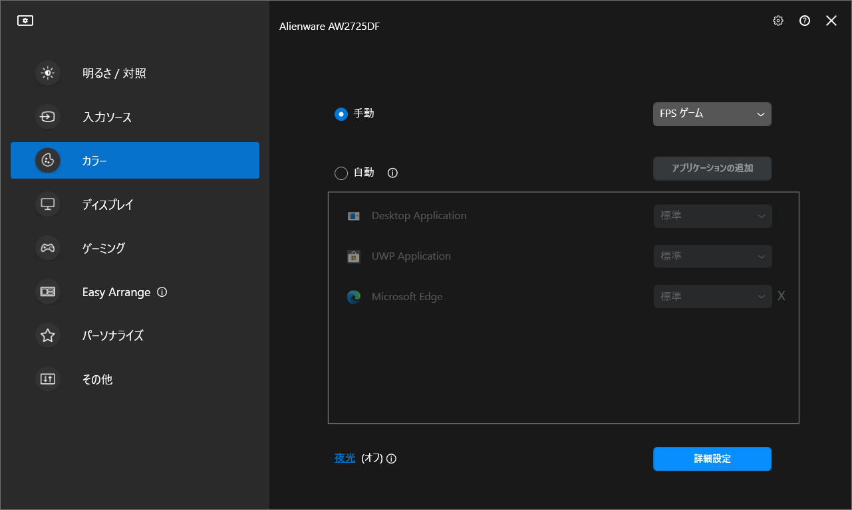Image resolution: width=852 pixels, height=510 pixels.
Task: Select the 自動 radio button
Action: click(341, 173)
